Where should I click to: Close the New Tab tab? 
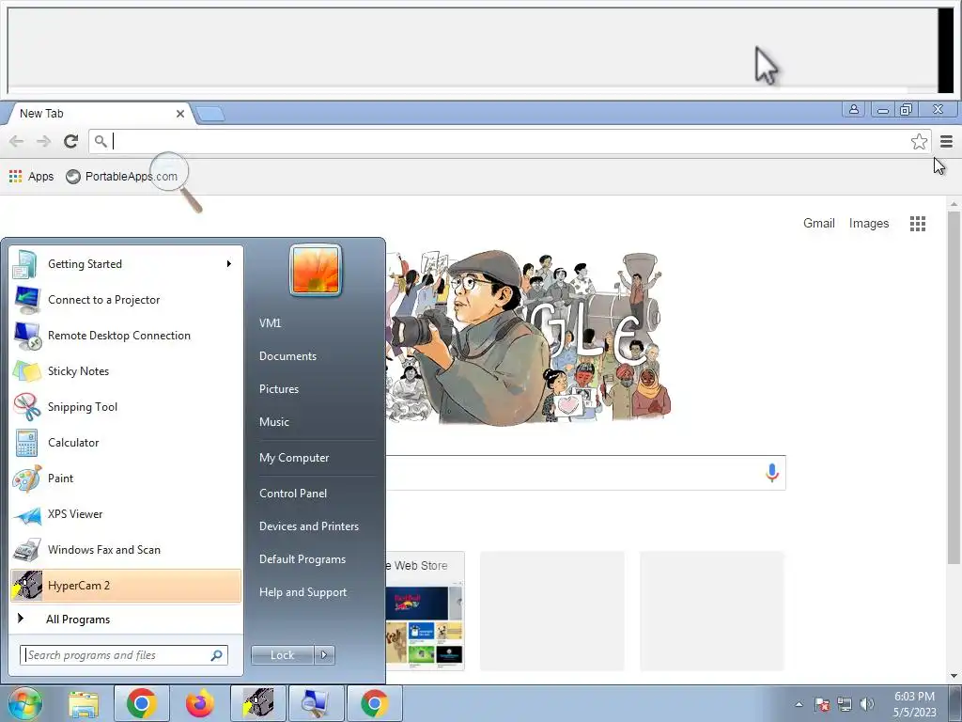(180, 114)
